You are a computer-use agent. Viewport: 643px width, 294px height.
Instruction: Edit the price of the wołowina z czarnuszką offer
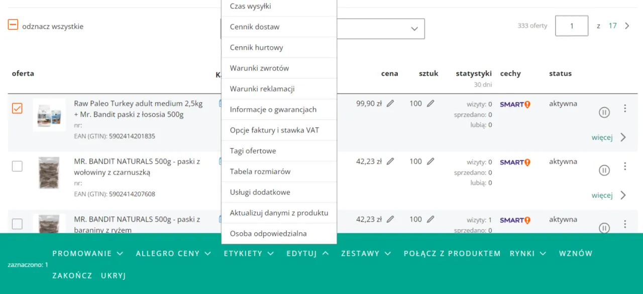pyautogui.click(x=390, y=162)
